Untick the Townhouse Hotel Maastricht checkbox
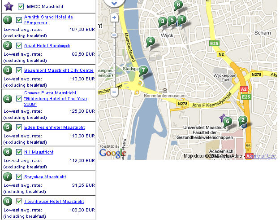This screenshot has width=280, height=220. pos(19,202)
